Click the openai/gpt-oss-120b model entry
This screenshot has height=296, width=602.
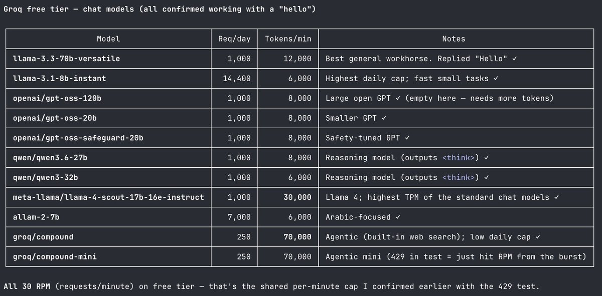[57, 98]
